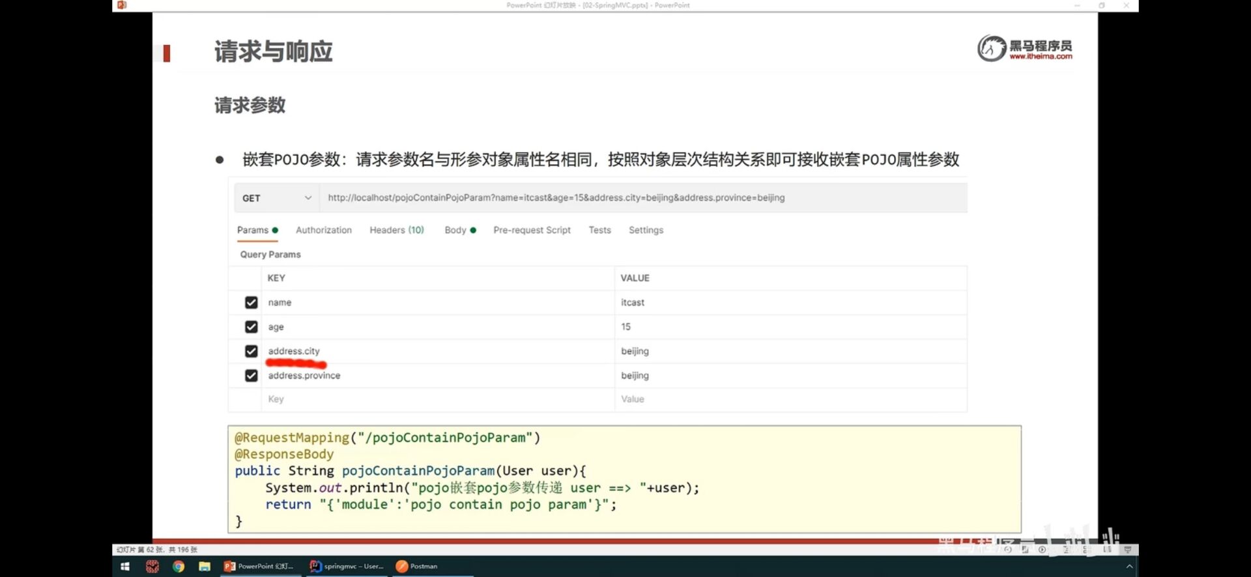Select beijing value in address.province row
This screenshot has height=577, width=1251.
[791, 376]
